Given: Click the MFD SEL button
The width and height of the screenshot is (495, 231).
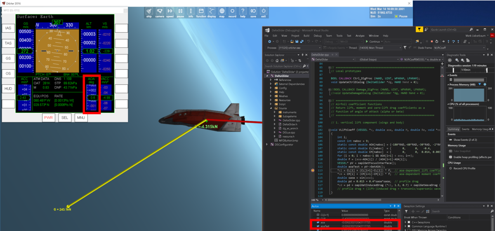Looking at the screenshot, I should click(x=65, y=117).
